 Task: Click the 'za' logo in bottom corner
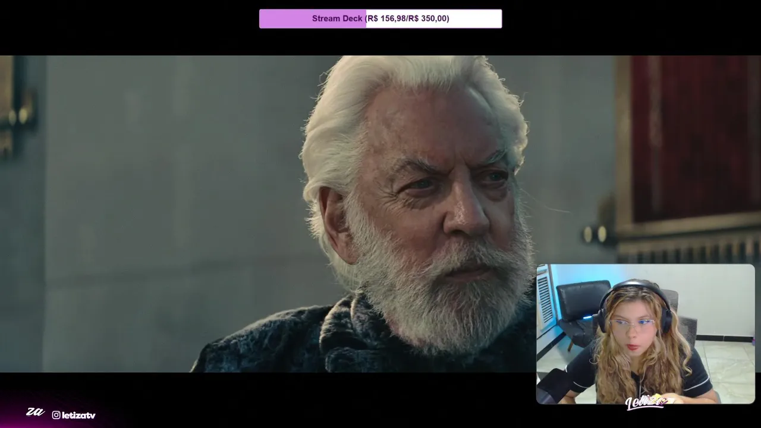(x=35, y=412)
